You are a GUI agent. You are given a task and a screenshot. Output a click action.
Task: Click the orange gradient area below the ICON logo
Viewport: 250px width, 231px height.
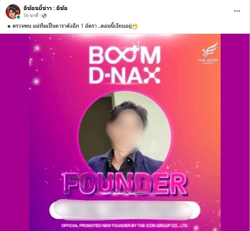207,96
